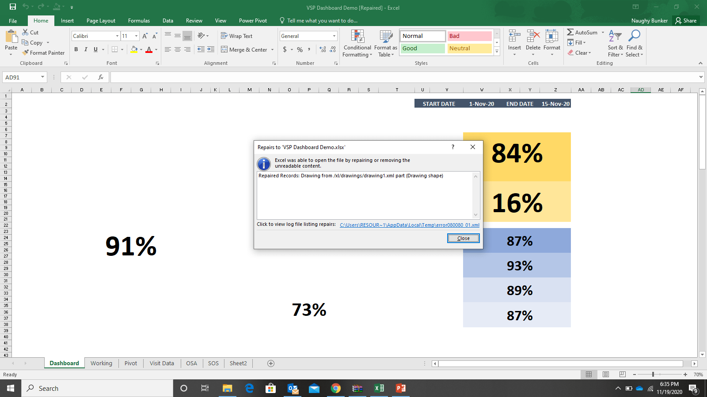Screen dimensions: 707x397
Task: Expand the Merge & Center options arrow
Action: pyautogui.click(x=272, y=50)
